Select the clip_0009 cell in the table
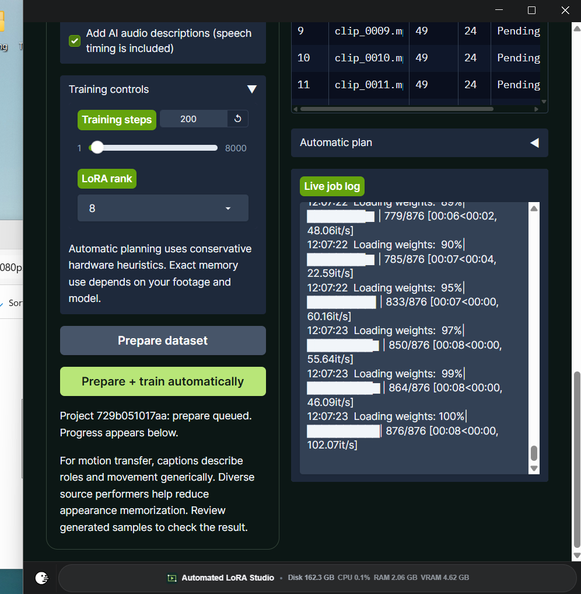Screen dimensions: 581x594 pos(369,31)
